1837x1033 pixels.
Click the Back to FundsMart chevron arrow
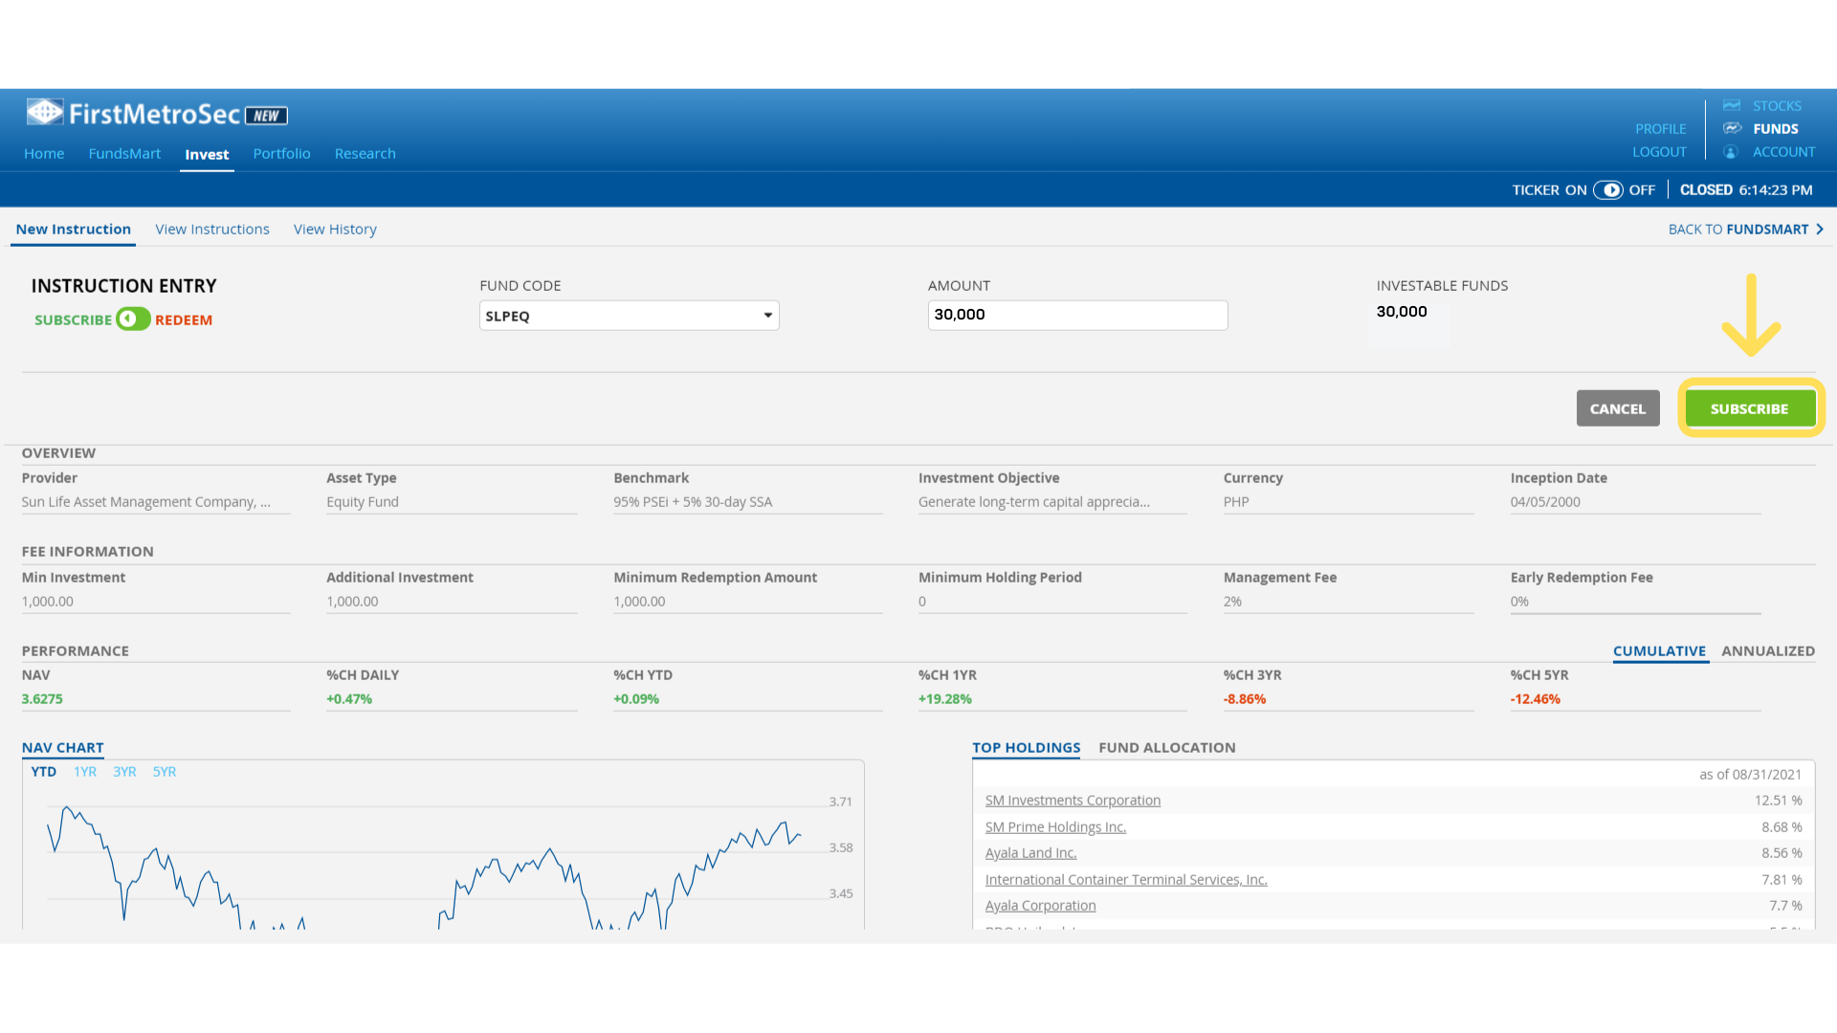(1820, 230)
